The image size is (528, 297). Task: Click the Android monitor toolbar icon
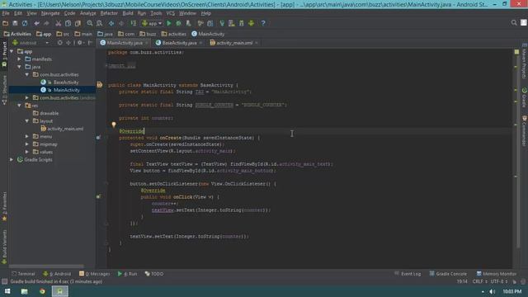(x=251, y=23)
